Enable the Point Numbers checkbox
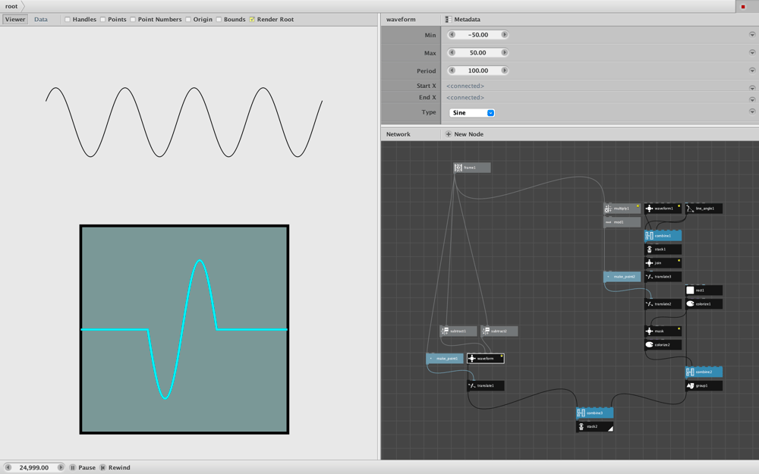 tap(133, 20)
